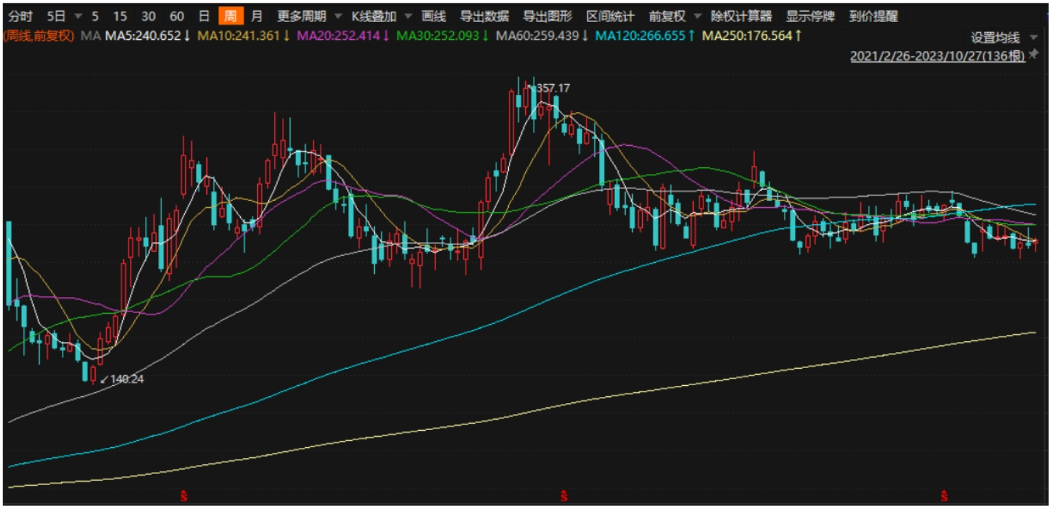Expand the K线叠加 dropdown arrow

[408, 16]
